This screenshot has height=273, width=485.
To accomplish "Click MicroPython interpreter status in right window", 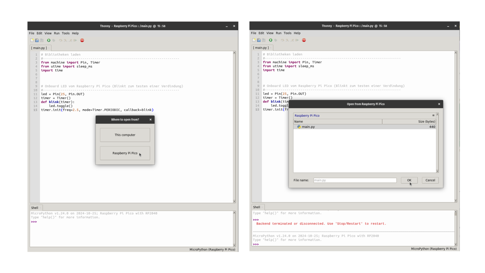I will (434, 249).
